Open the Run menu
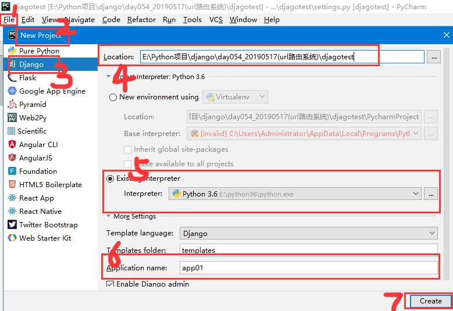453x311 pixels. click(x=169, y=20)
